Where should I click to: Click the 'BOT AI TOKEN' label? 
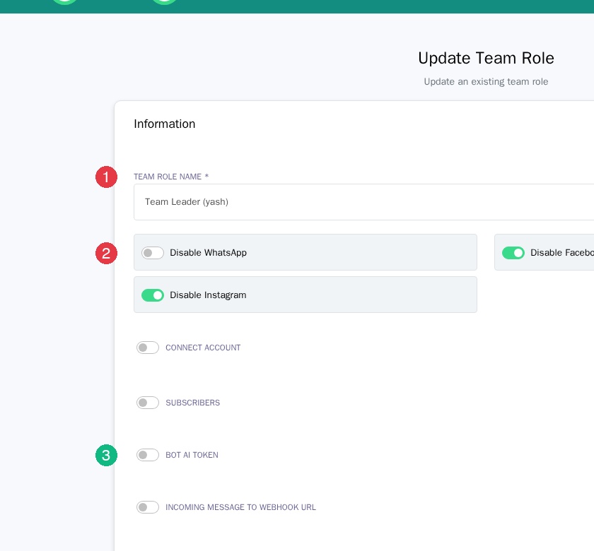(x=192, y=455)
